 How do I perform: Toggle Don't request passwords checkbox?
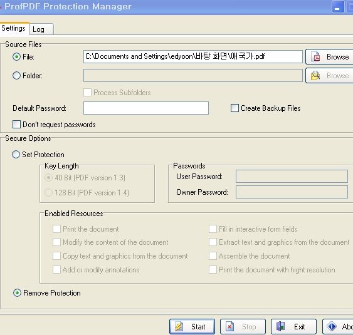coord(16,125)
